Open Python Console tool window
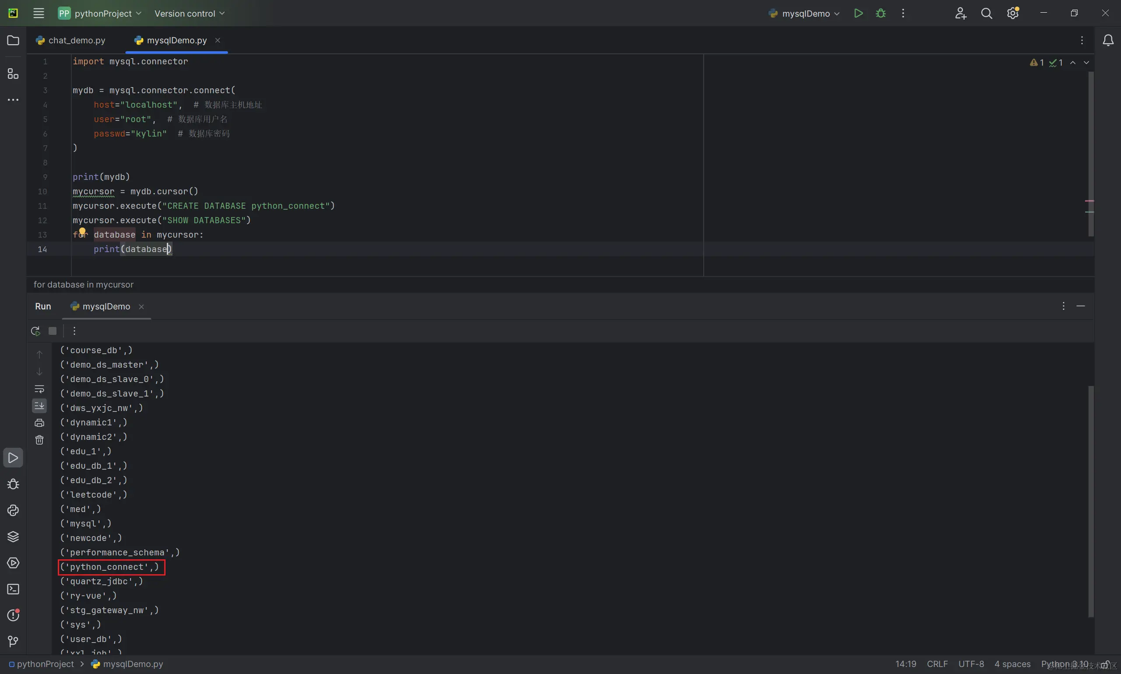The height and width of the screenshot is (674, 1121). 13,510
